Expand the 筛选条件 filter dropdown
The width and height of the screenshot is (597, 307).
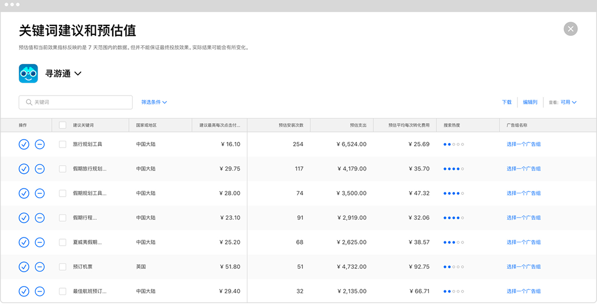pyautogui.click(x=154, y=102)
